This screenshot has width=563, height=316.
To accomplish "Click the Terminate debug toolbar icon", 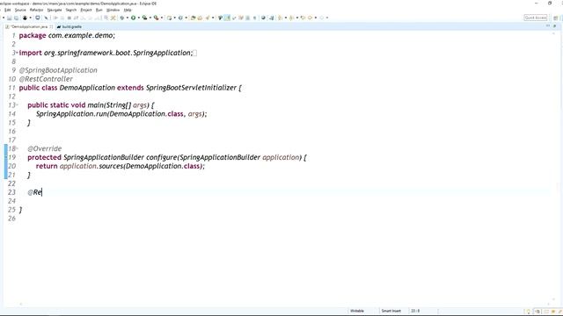I will coord(69,18).
